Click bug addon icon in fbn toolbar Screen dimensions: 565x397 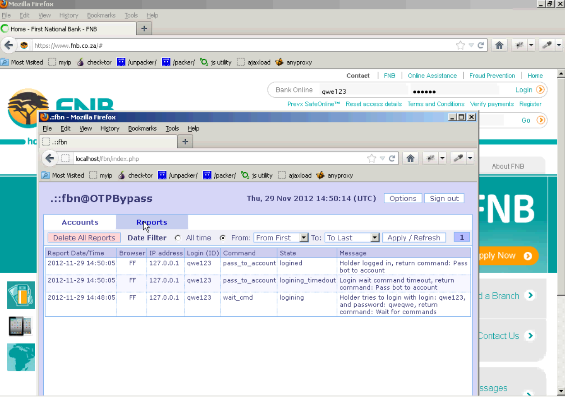tap(430, 158)
